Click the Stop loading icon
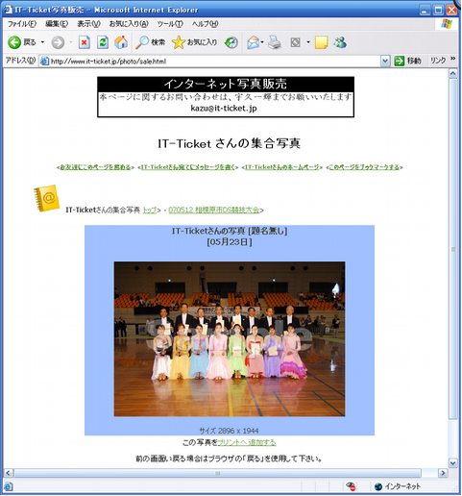 [x=85, y=42]
